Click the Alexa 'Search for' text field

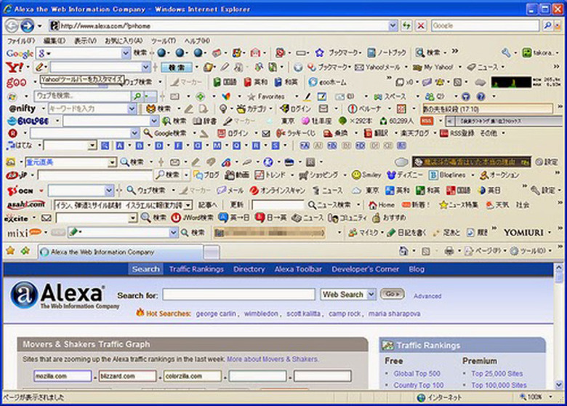point(238,295)
